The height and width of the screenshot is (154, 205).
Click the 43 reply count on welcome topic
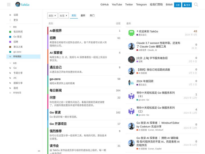[195, 31]
